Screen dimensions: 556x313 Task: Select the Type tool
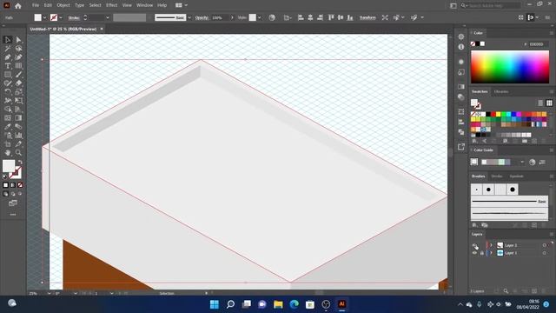click(x=8, y=66)
